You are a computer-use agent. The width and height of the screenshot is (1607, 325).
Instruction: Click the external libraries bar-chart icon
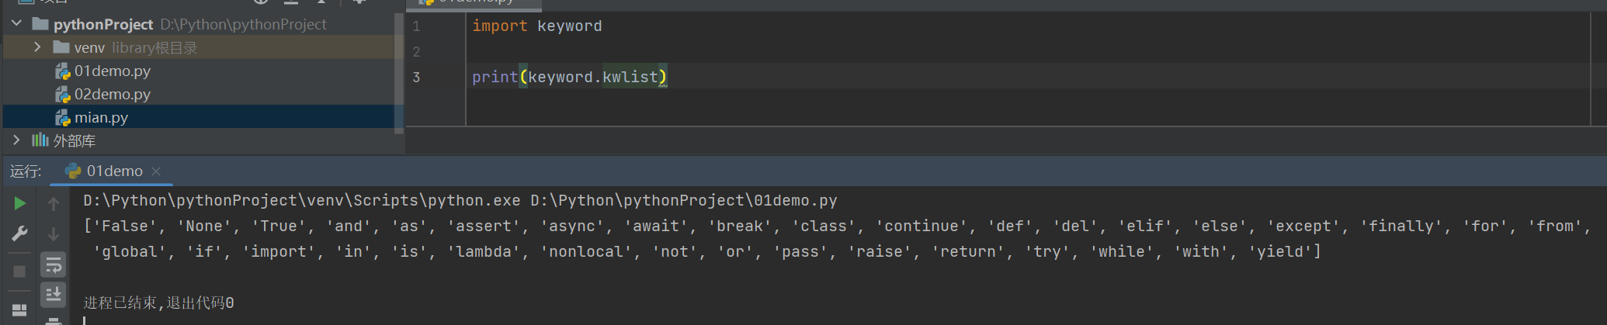point(40,140)
